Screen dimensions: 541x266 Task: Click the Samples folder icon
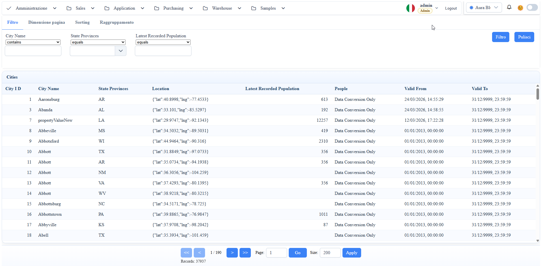pos(254,8)
